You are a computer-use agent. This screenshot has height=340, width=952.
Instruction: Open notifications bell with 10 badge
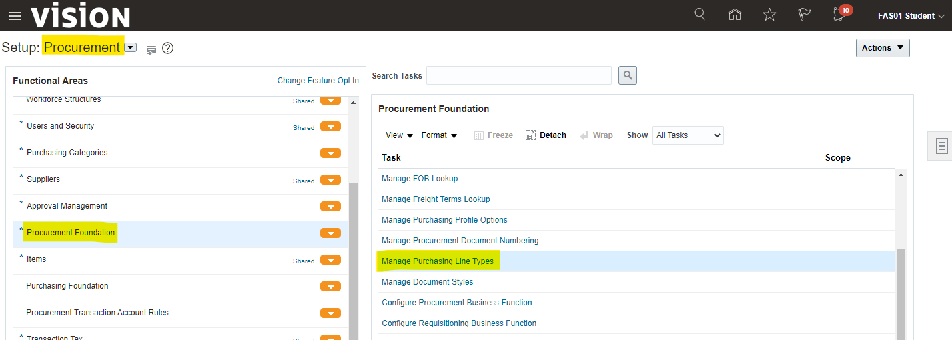[x=839, y=15]
